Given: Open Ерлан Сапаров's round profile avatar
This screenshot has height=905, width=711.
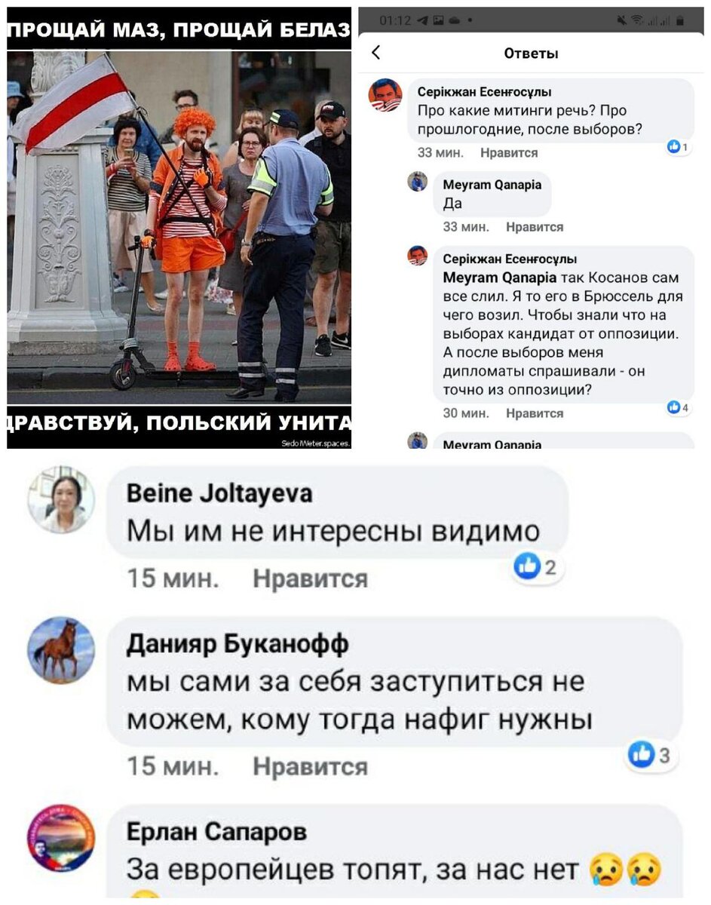Looking at the screenshot, I should [61, 838].
